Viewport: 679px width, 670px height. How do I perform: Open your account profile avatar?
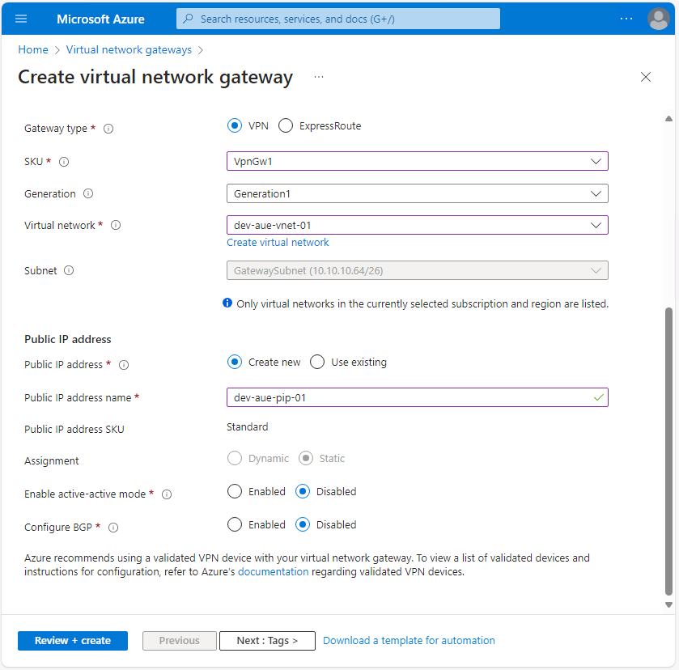tap(658, 18)
